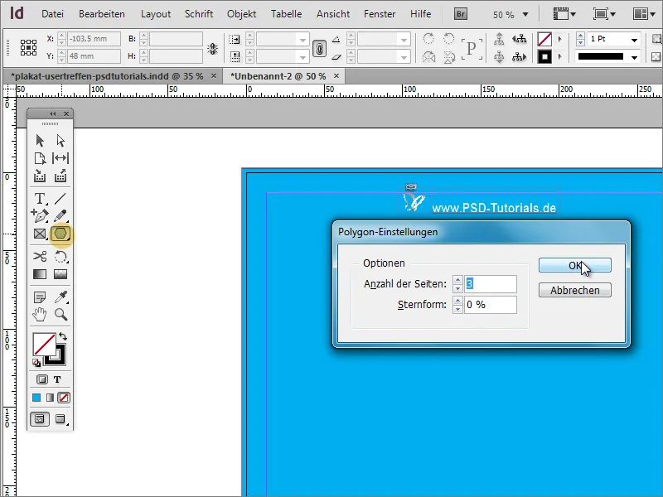This screenshot has height=497, width=663.
Task: Flip vertical icon in control bar
Action: pyautogui.click(x=448, y=56)
